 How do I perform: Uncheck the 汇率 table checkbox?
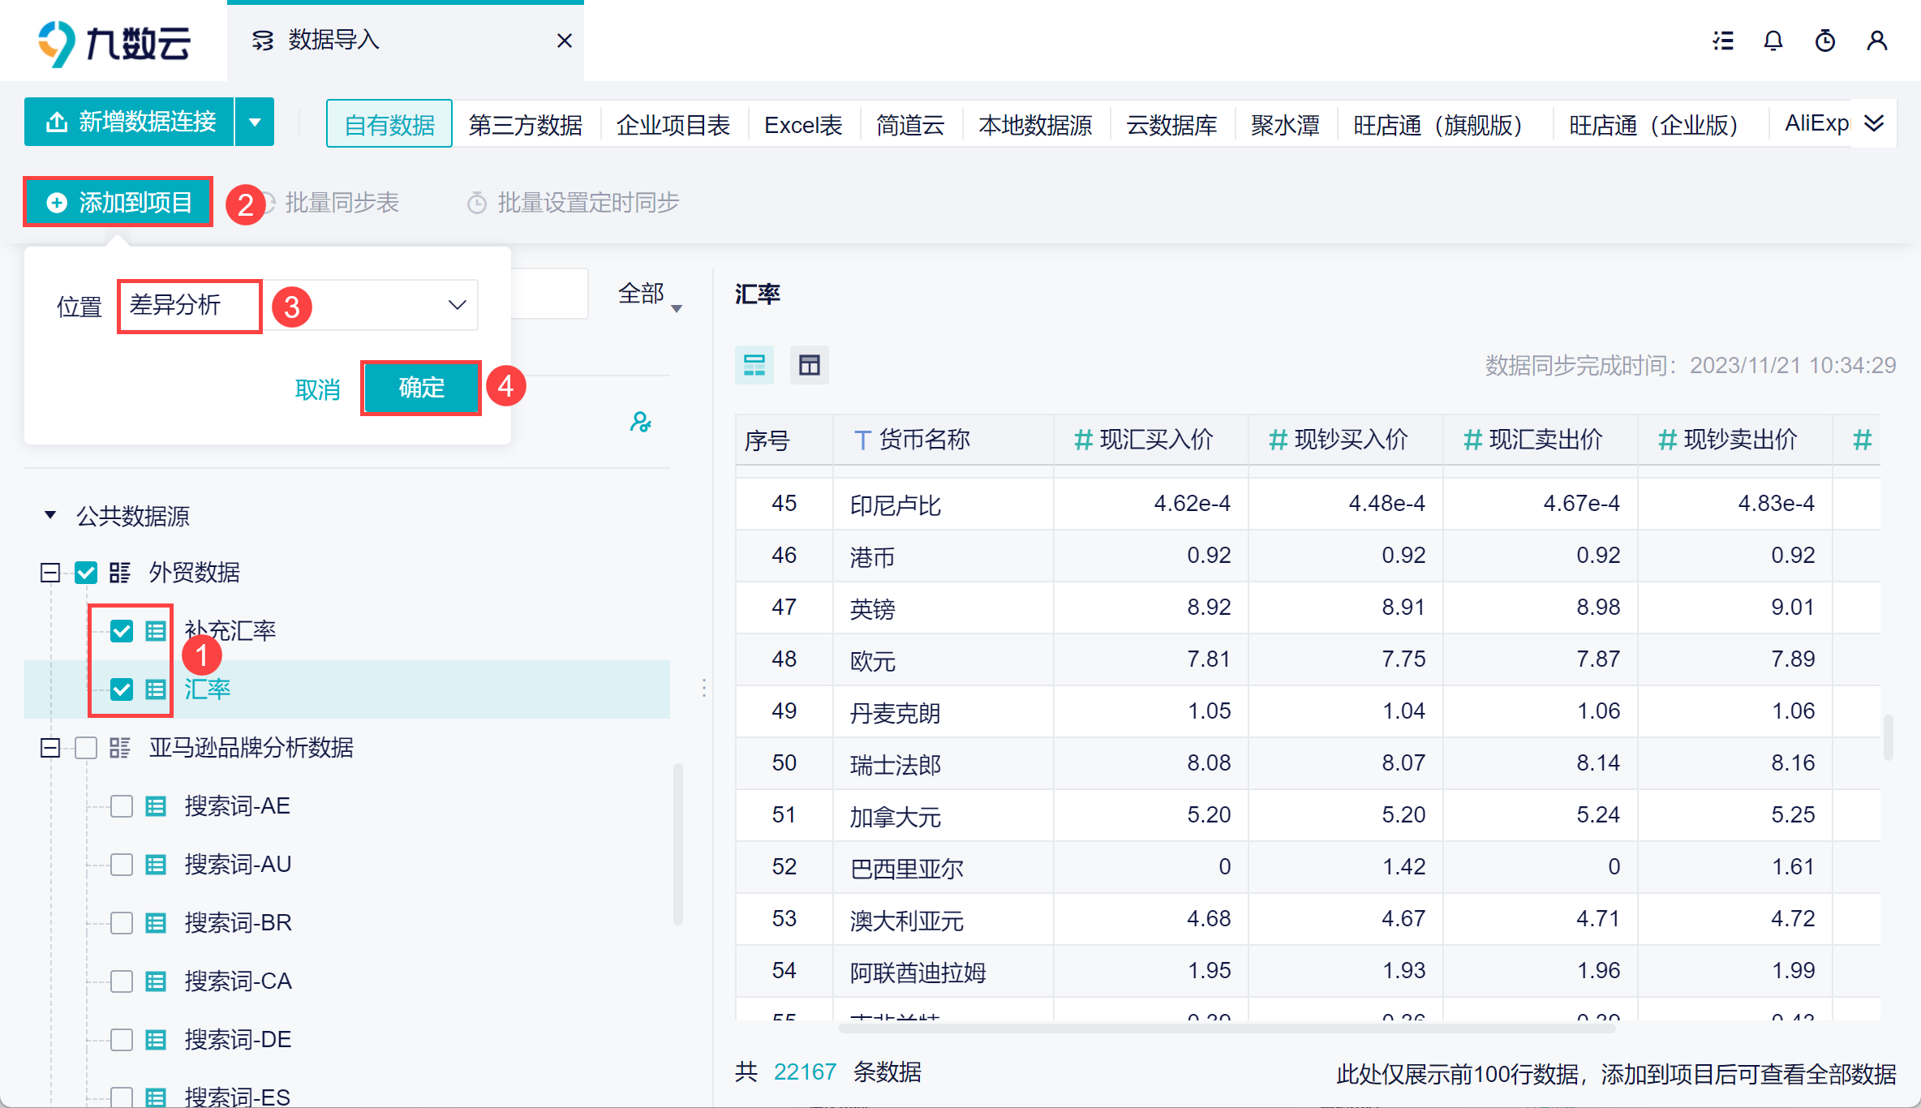point(122,689)
